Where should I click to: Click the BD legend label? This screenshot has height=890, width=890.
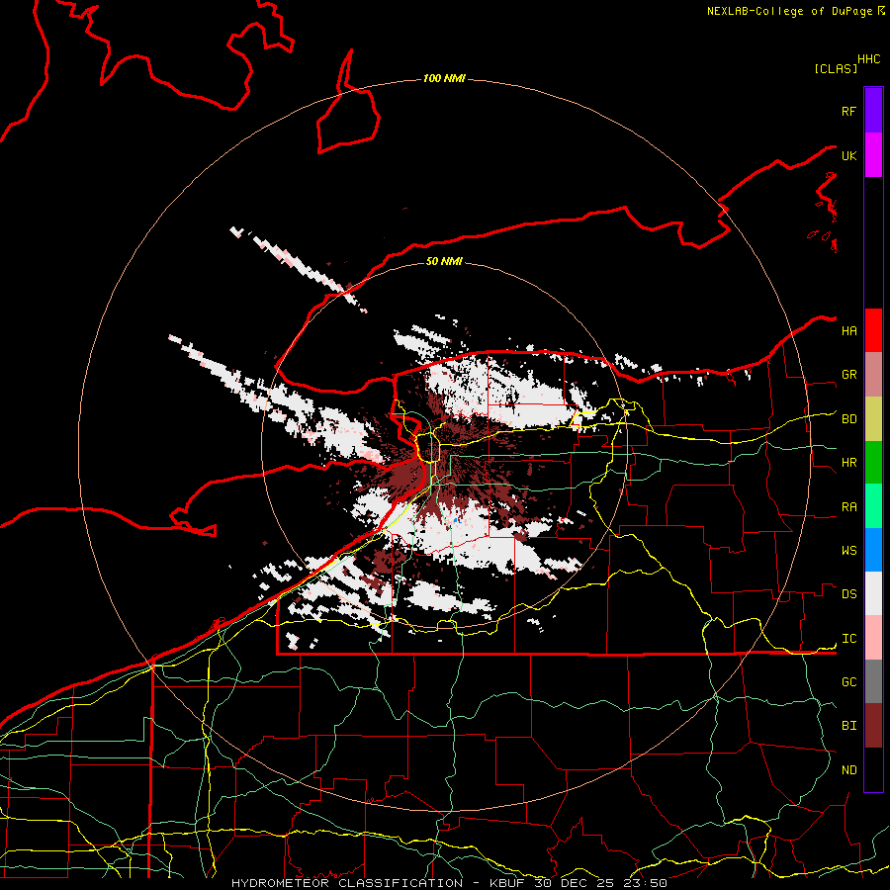click(848, 419)
